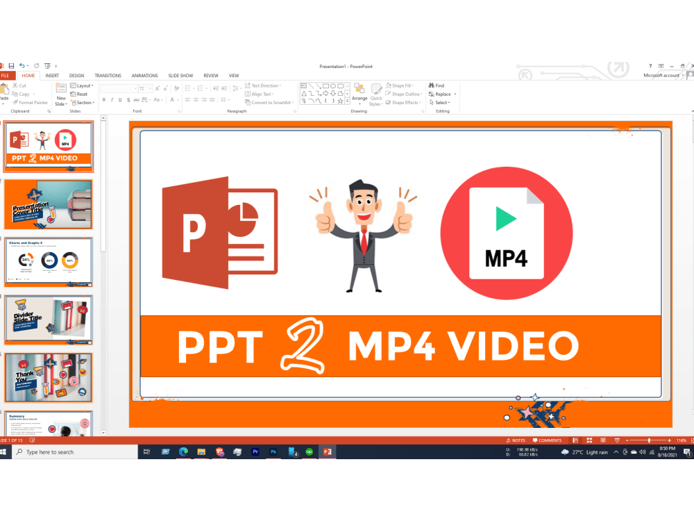Open Shape Fill color options
Screen dimensions: 694x521
click(399, 85)
